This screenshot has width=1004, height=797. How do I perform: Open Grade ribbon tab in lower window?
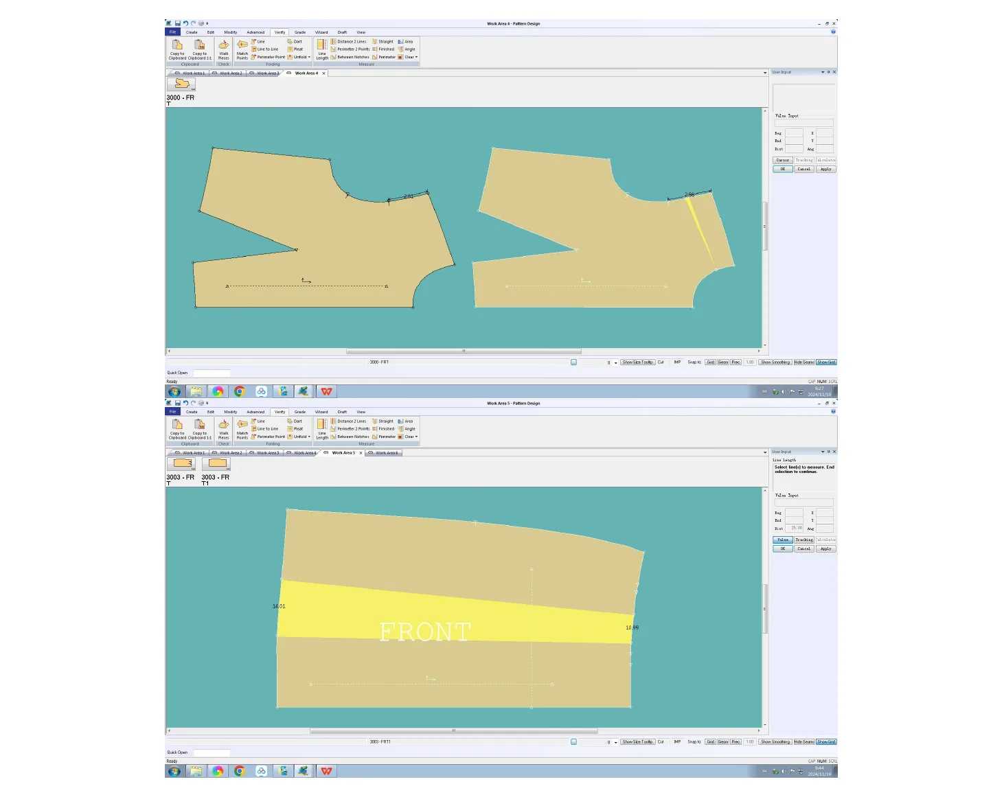(300, 412)
